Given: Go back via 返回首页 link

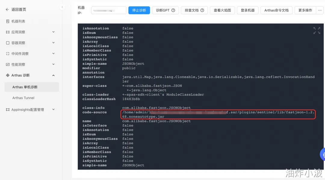Looking at the screenshot, I should [x=19, y=10].
